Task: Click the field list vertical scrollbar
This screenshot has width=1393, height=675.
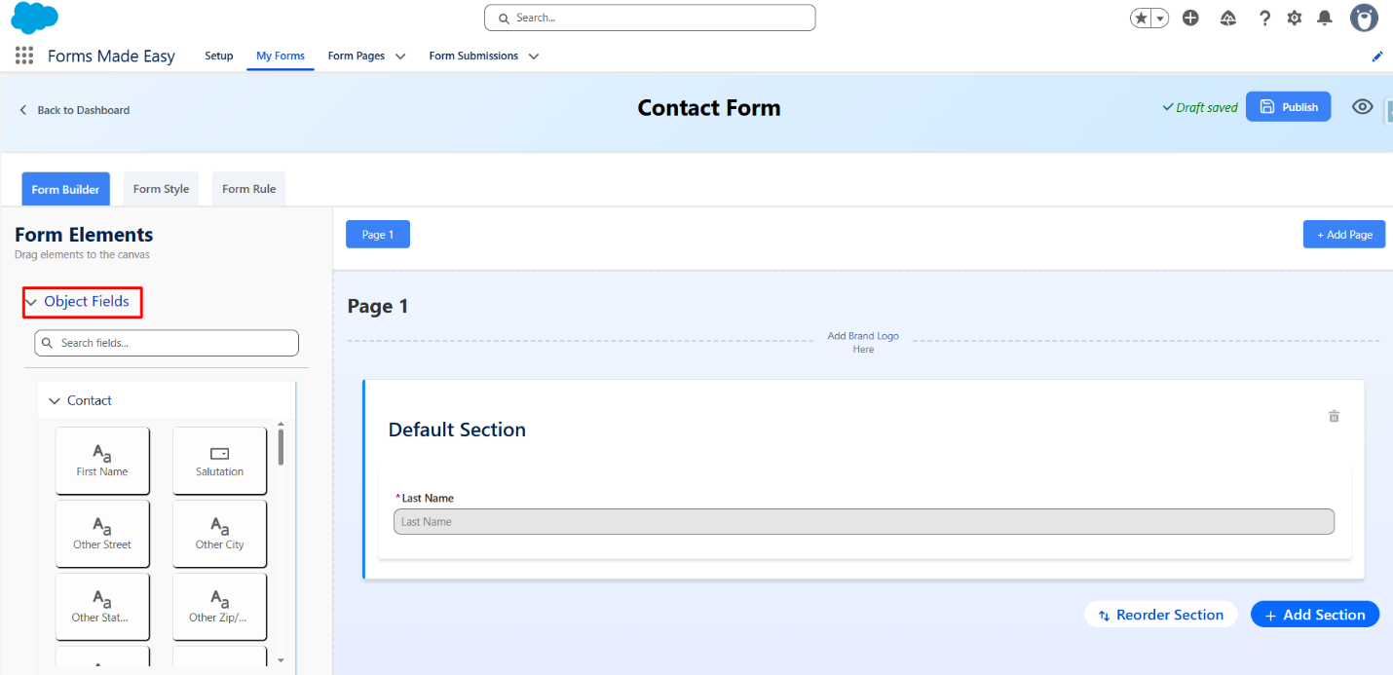Action: [x=281, y=446]
